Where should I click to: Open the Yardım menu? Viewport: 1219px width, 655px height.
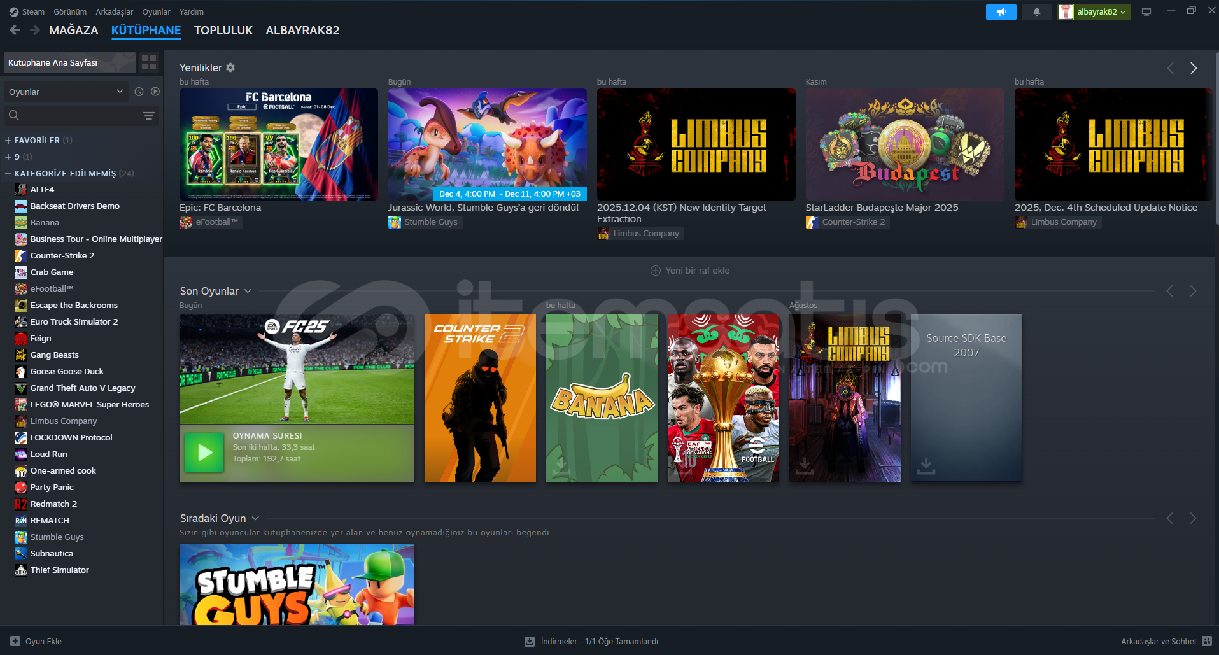(x=192, y=11)
